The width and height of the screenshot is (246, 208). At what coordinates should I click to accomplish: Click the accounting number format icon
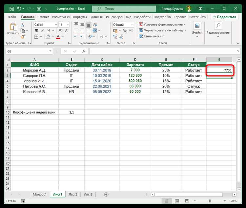pyautogui.click(x=115, y=31)
